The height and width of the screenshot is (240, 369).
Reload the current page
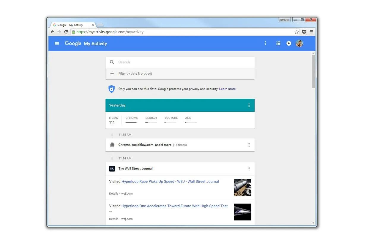[x=66, y=32]
